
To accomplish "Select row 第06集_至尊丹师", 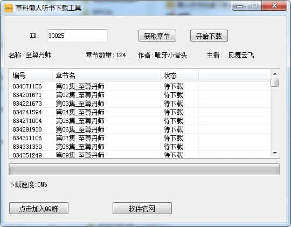I will (x=140, y=129).
